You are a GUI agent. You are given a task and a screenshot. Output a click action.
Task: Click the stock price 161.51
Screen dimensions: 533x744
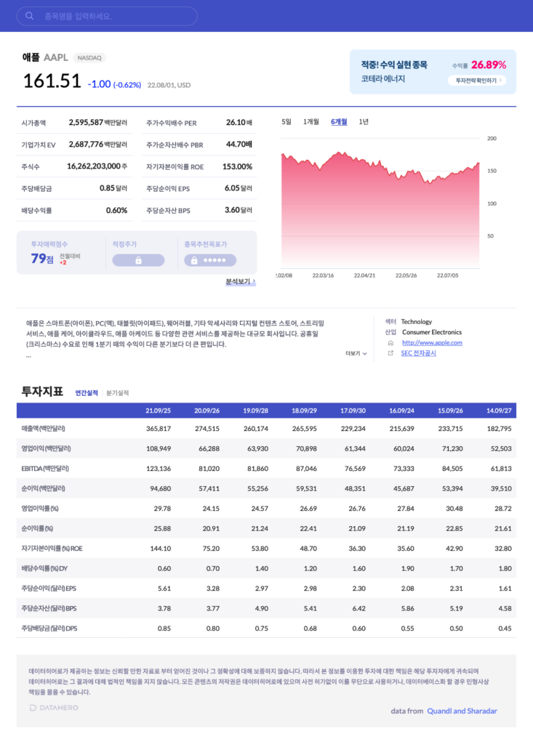click(x=52, y=81)
